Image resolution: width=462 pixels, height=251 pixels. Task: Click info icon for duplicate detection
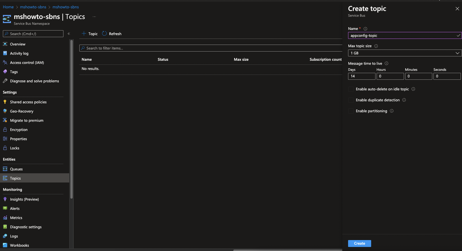(404, 100)
